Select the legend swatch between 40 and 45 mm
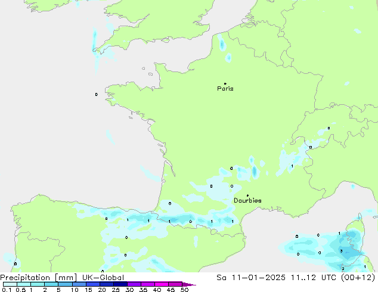 tap(162, 284)
